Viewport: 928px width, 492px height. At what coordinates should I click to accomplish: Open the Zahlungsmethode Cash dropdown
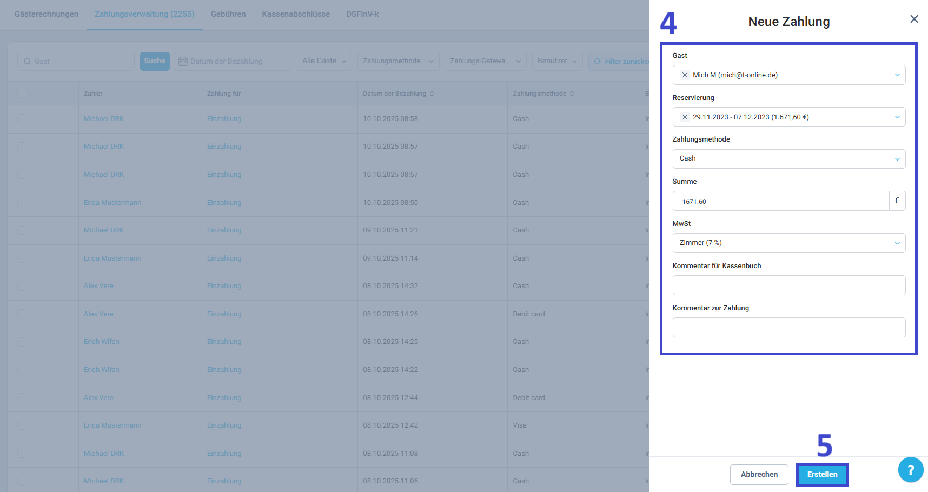[788, 159]
